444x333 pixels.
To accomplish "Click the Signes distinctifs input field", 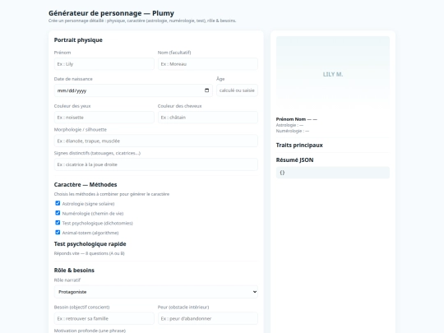I will (156, 164).
